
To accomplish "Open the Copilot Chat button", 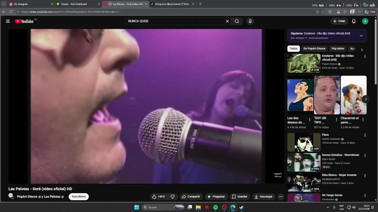I will click(x=370, y=12).
